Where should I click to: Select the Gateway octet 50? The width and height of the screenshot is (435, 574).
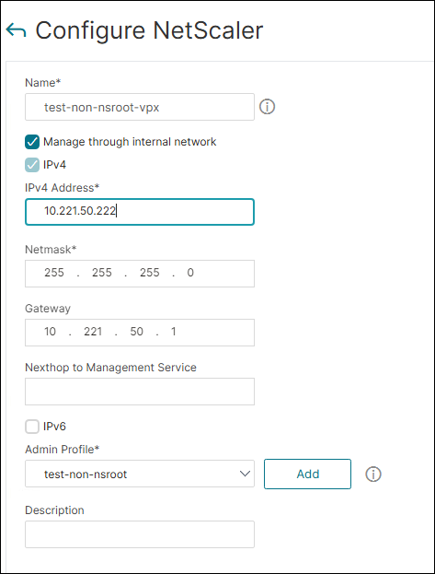click(137, 332)
